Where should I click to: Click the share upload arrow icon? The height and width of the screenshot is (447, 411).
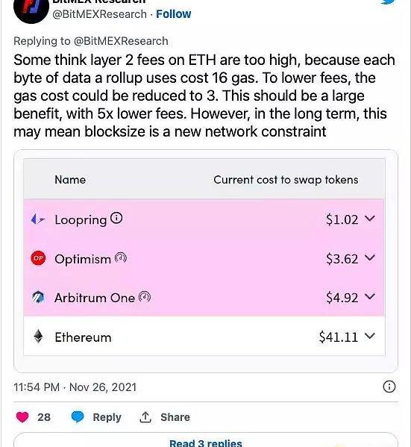pyautogui.click(x=145, y=417)
